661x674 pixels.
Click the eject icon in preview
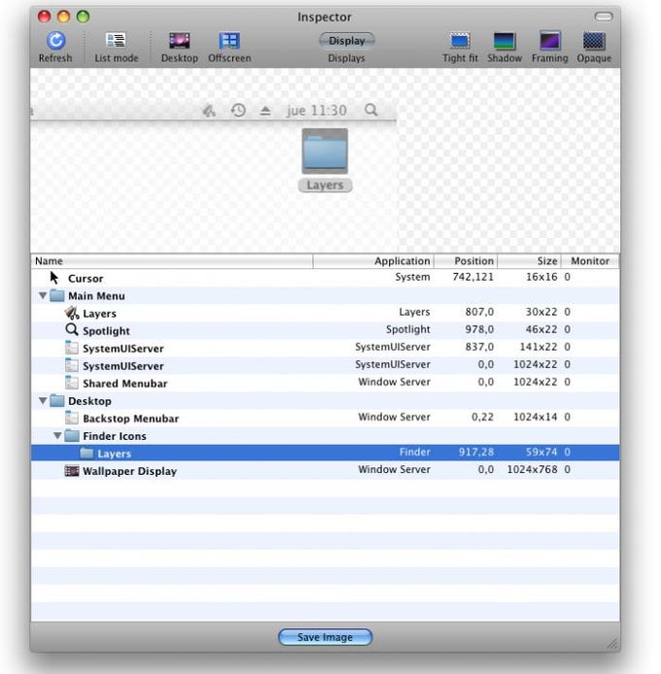[x=265, y=111]
